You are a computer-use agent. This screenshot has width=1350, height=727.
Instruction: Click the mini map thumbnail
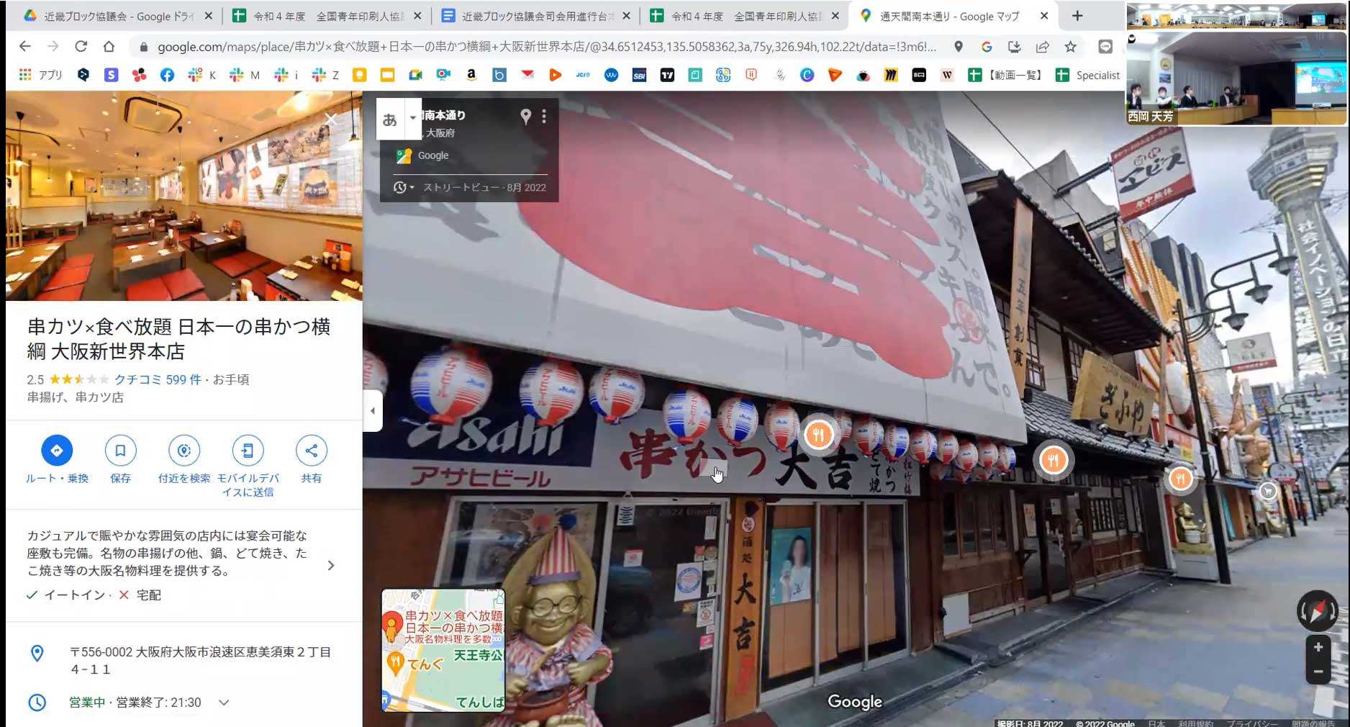(443, 650)
